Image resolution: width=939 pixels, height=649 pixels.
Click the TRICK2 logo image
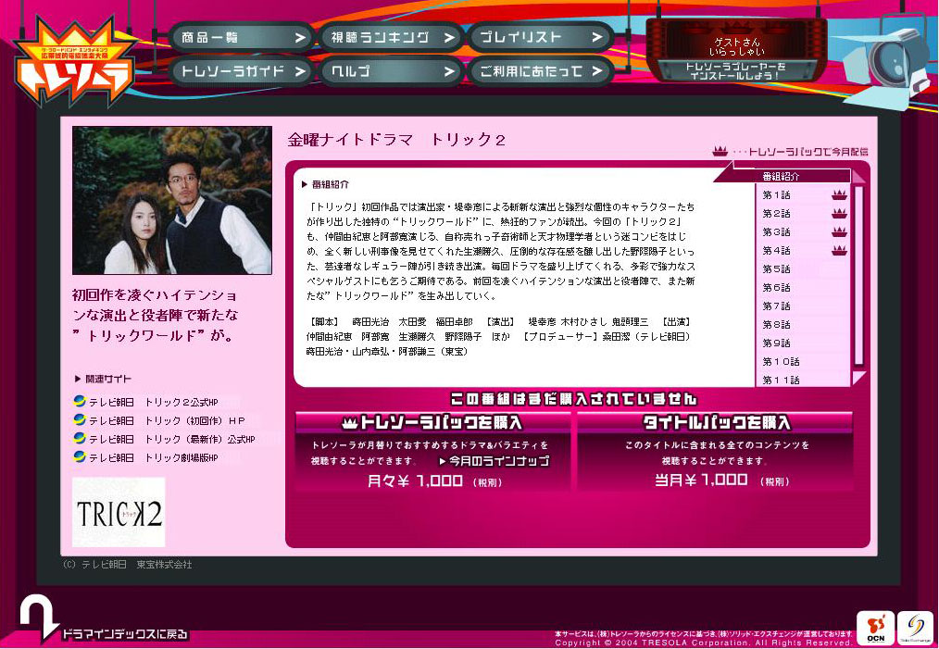click(x=119, y=512)
